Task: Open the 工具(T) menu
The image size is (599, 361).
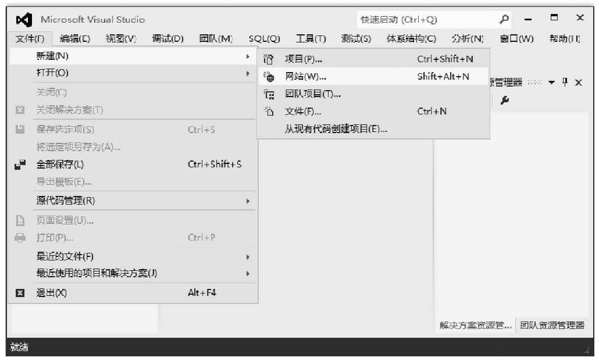Action: [311, 38]
